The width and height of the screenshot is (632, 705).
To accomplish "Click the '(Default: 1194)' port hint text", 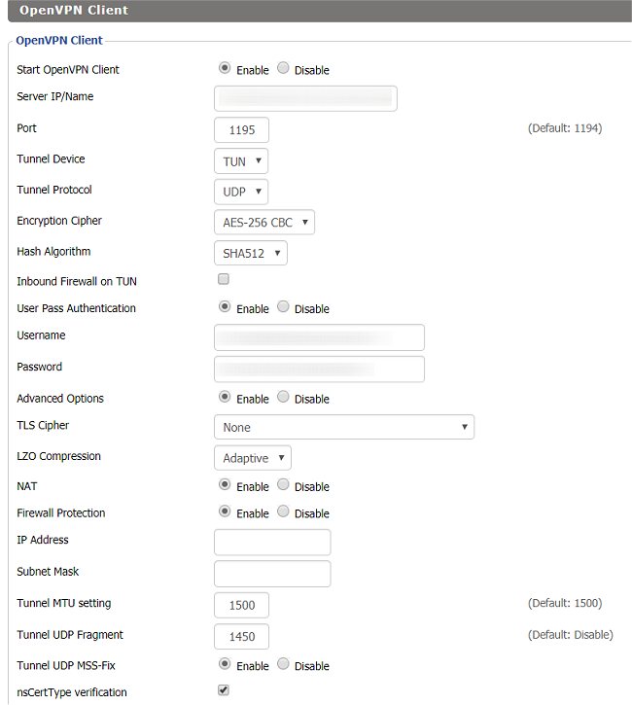I will [565, 128].
